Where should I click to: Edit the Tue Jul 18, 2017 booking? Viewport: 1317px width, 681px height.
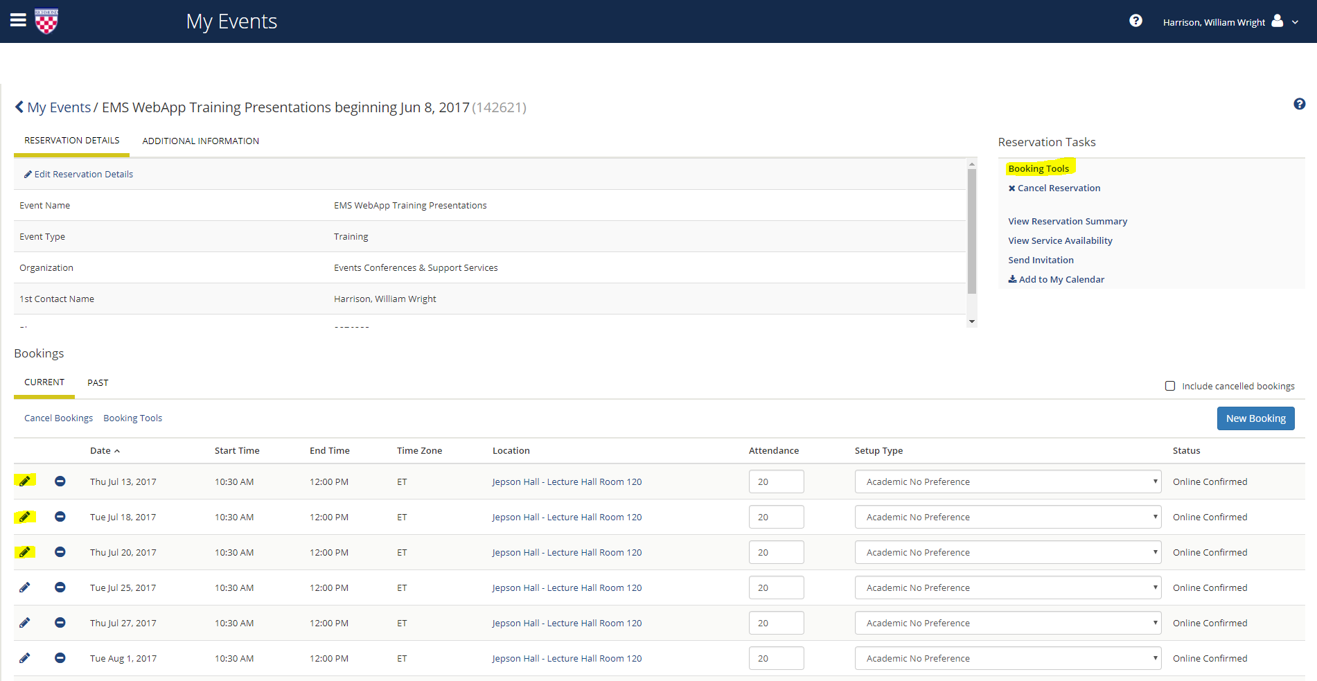tap(24, 516)
